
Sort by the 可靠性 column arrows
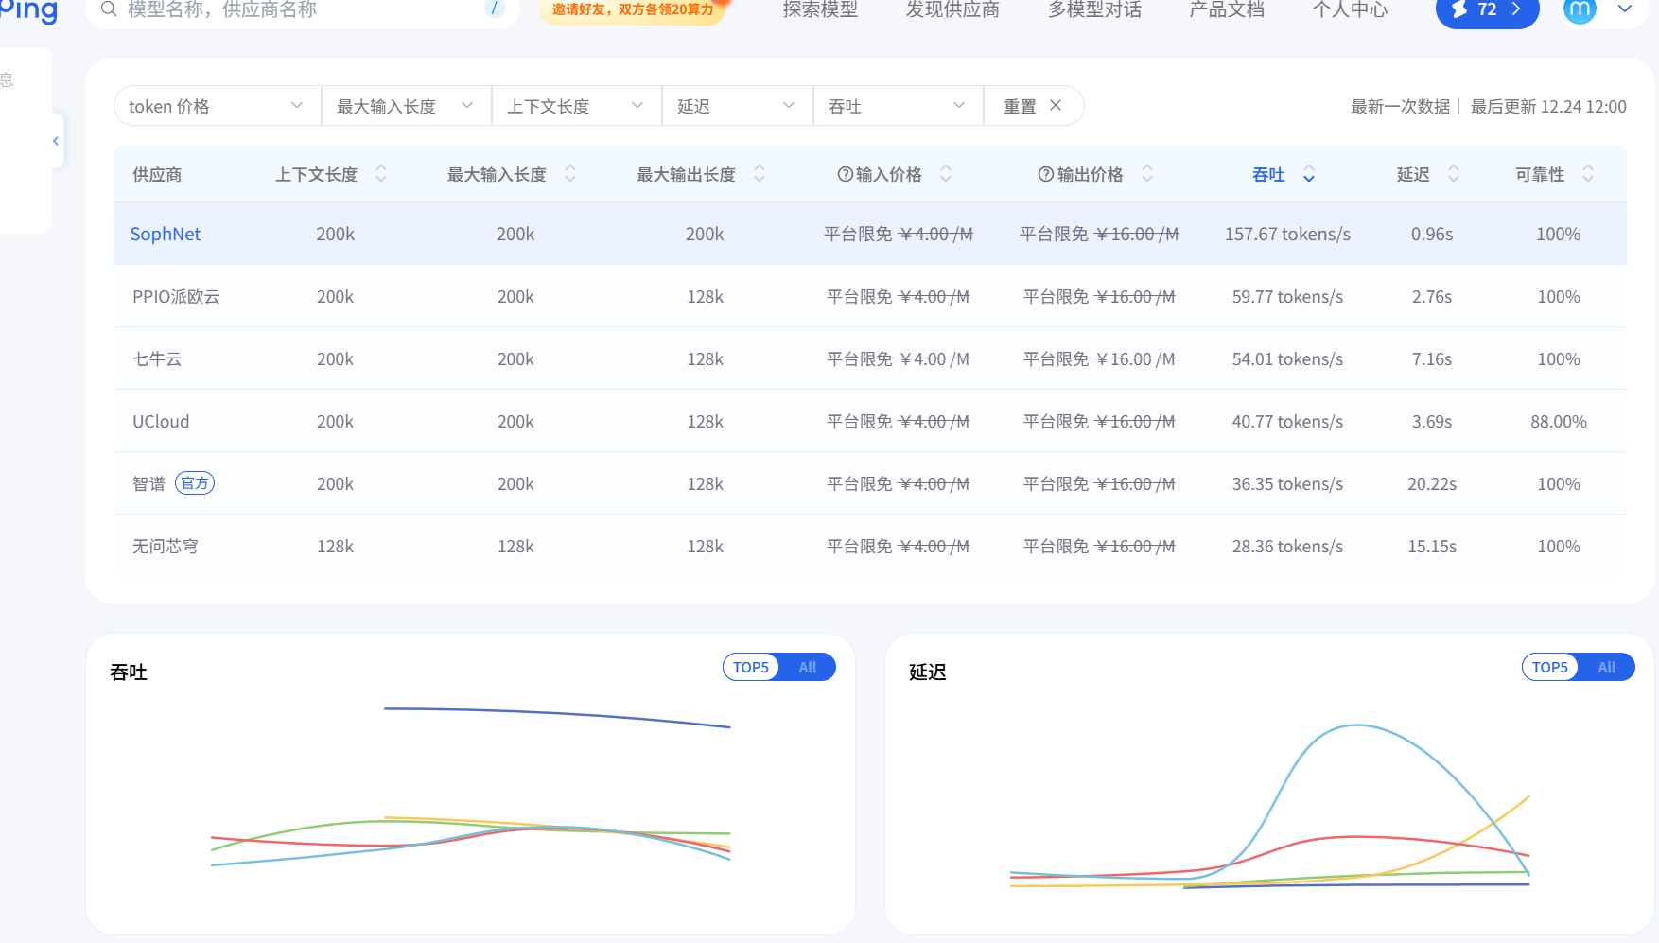1588,174
